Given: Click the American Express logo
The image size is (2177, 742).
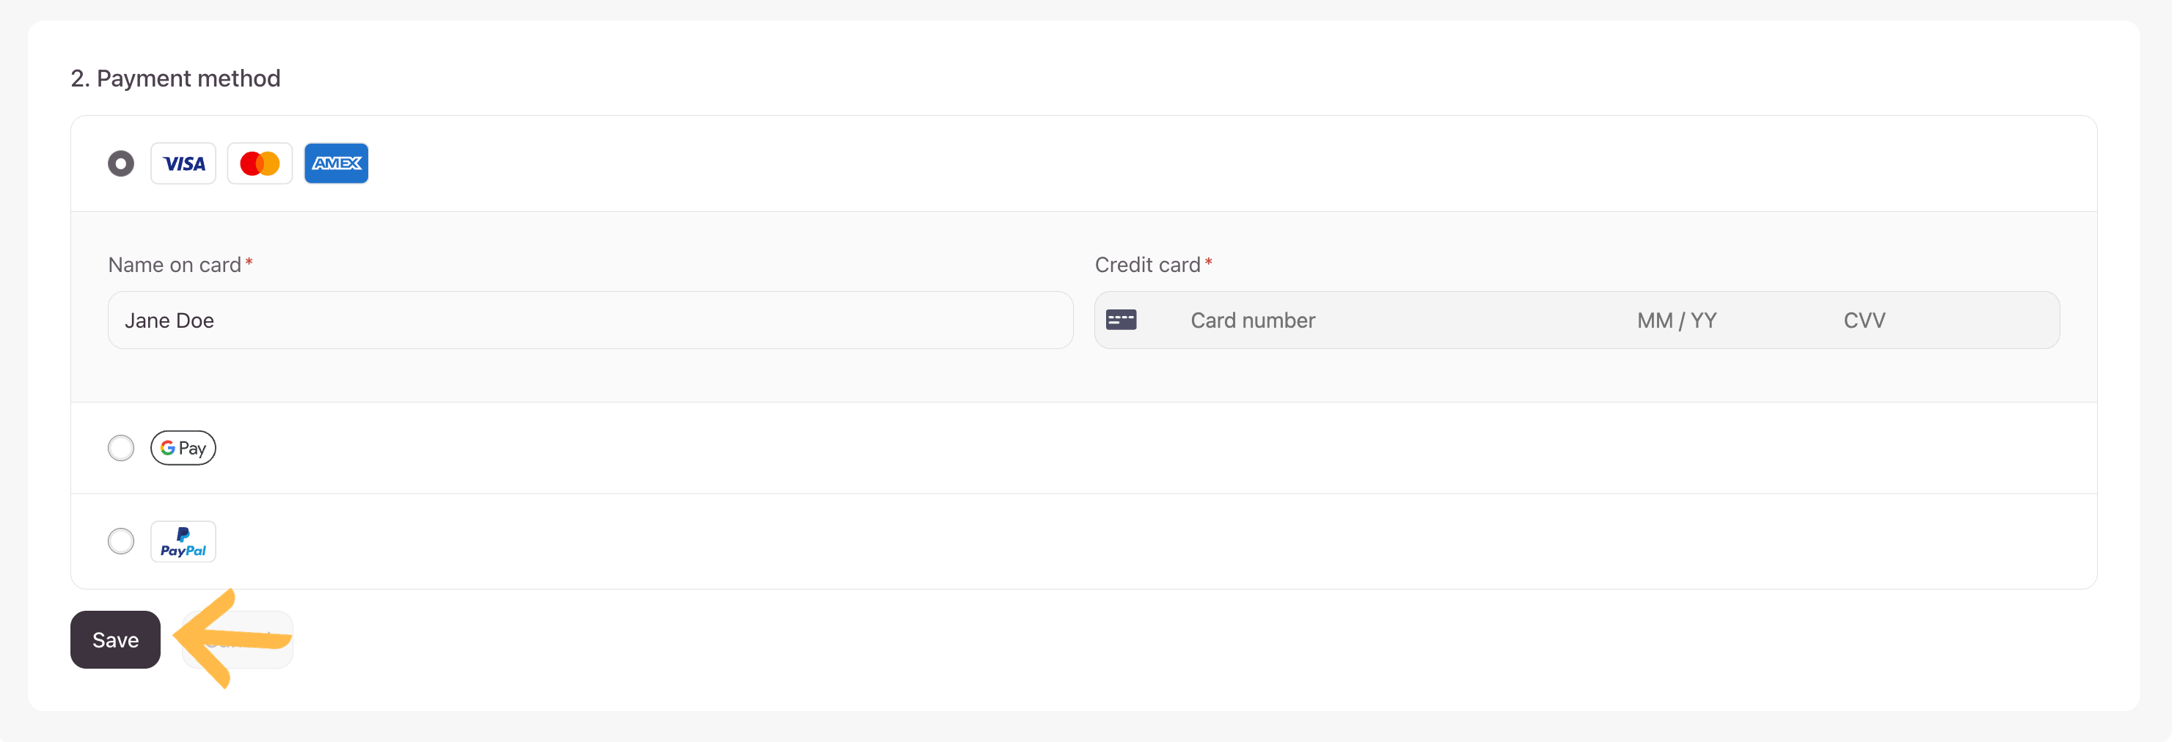Looking at the screenshot, I should [x=337, y=163].
